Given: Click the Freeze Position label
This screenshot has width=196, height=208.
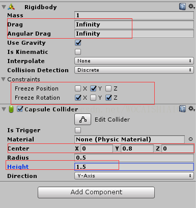Looking at the screenshot, I should (37, 88).
